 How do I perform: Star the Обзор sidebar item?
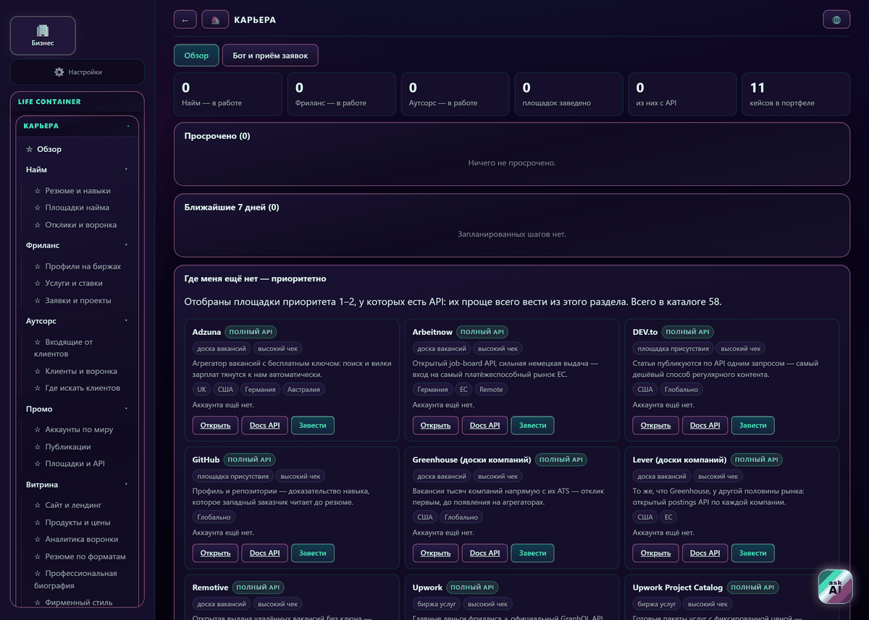click(x=30, y=149)
